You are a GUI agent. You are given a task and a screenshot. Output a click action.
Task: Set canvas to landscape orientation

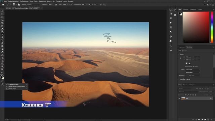[x=189, y=63]
